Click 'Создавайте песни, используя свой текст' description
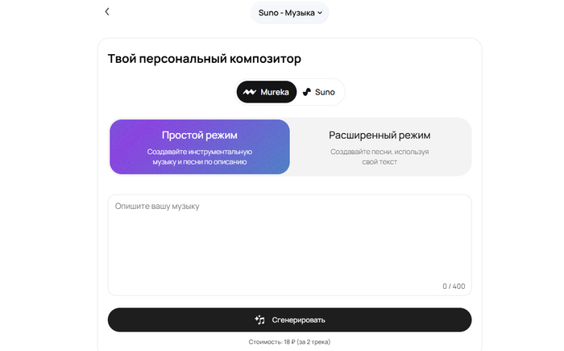Viewport: 564px width, 351px height. point(379,157)
